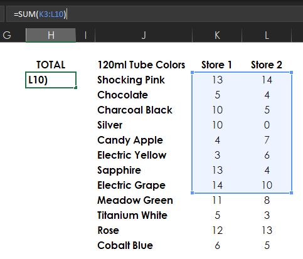Select column I header
This screenshot has width=303, height=259.
tap(85, 35)
